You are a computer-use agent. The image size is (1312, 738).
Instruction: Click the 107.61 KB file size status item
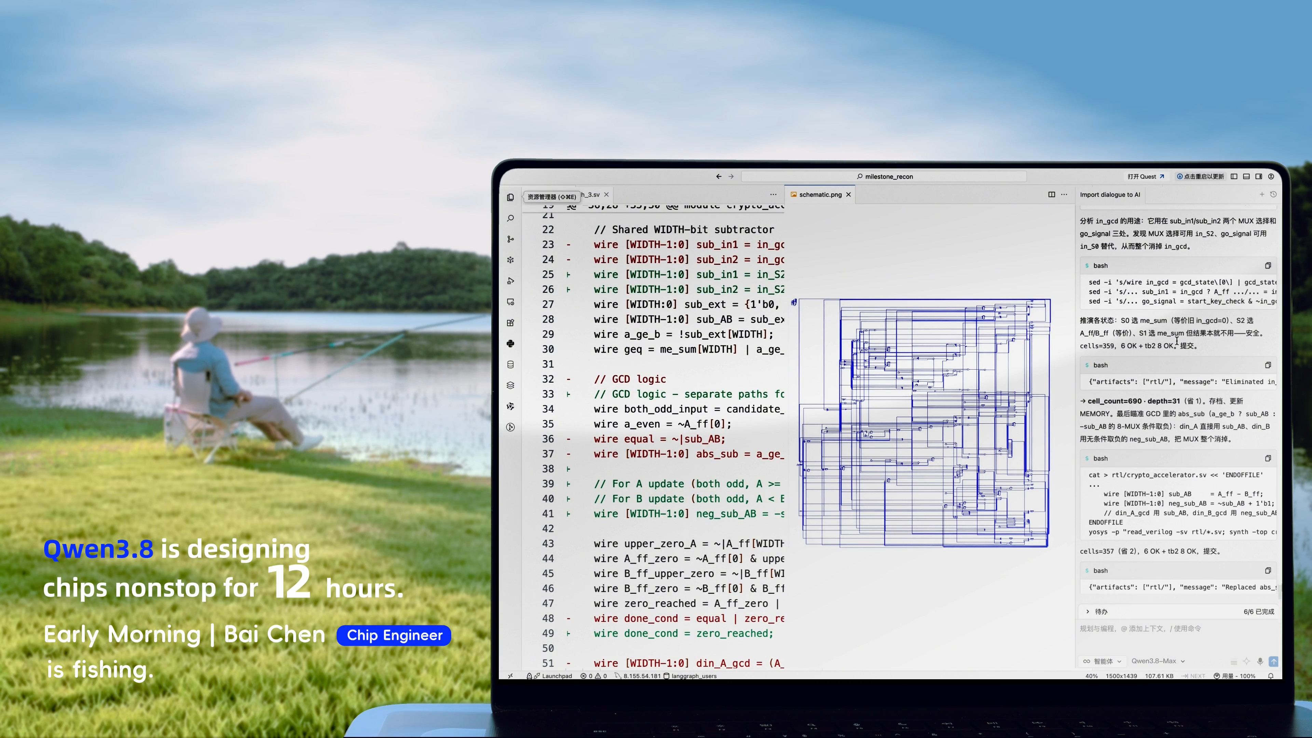tap(1159, 676)
